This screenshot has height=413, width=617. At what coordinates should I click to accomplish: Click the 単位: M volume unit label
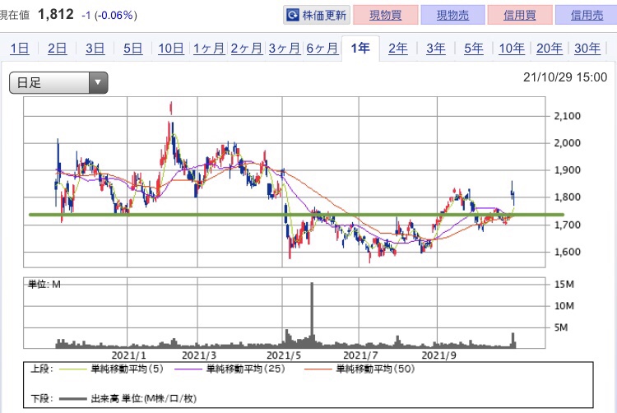(44, 285)
